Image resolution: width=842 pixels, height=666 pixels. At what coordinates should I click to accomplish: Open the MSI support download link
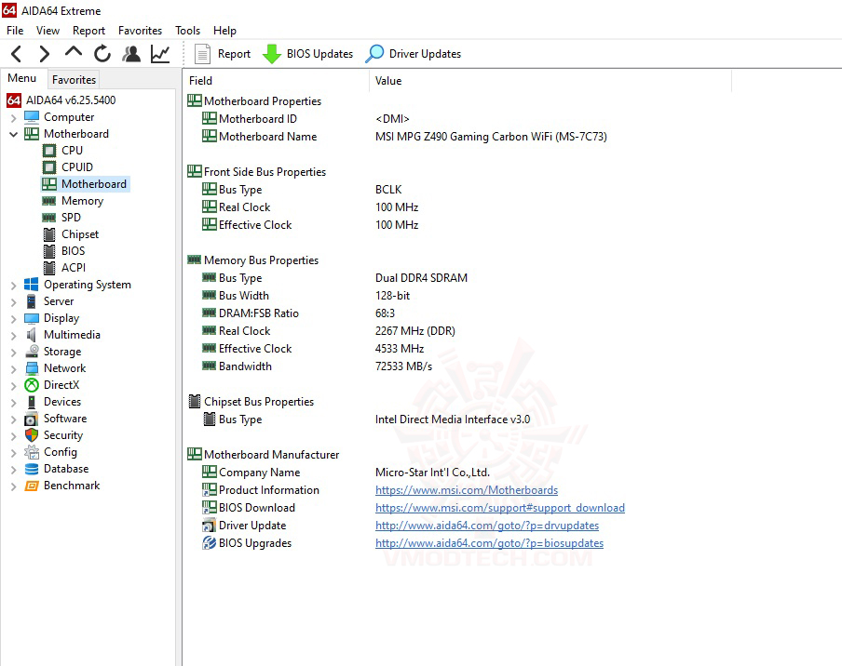tap(500, 508)
